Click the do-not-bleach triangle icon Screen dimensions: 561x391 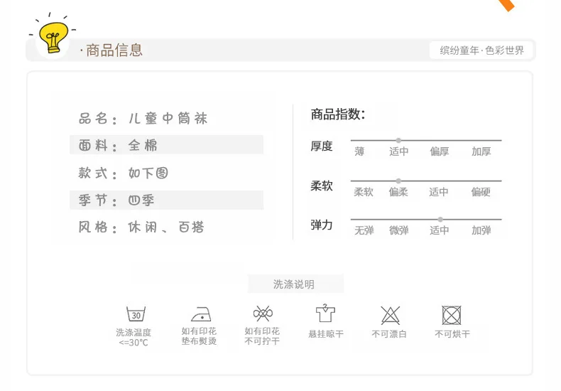tap(390, 315)
